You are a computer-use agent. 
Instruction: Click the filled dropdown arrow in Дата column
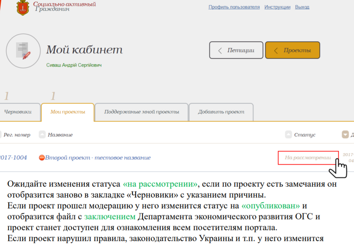click(345, 134)
